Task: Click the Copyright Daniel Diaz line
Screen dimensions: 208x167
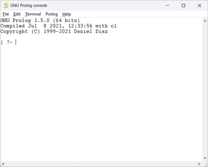Action: pyautogui.click(x=54, y=31)
